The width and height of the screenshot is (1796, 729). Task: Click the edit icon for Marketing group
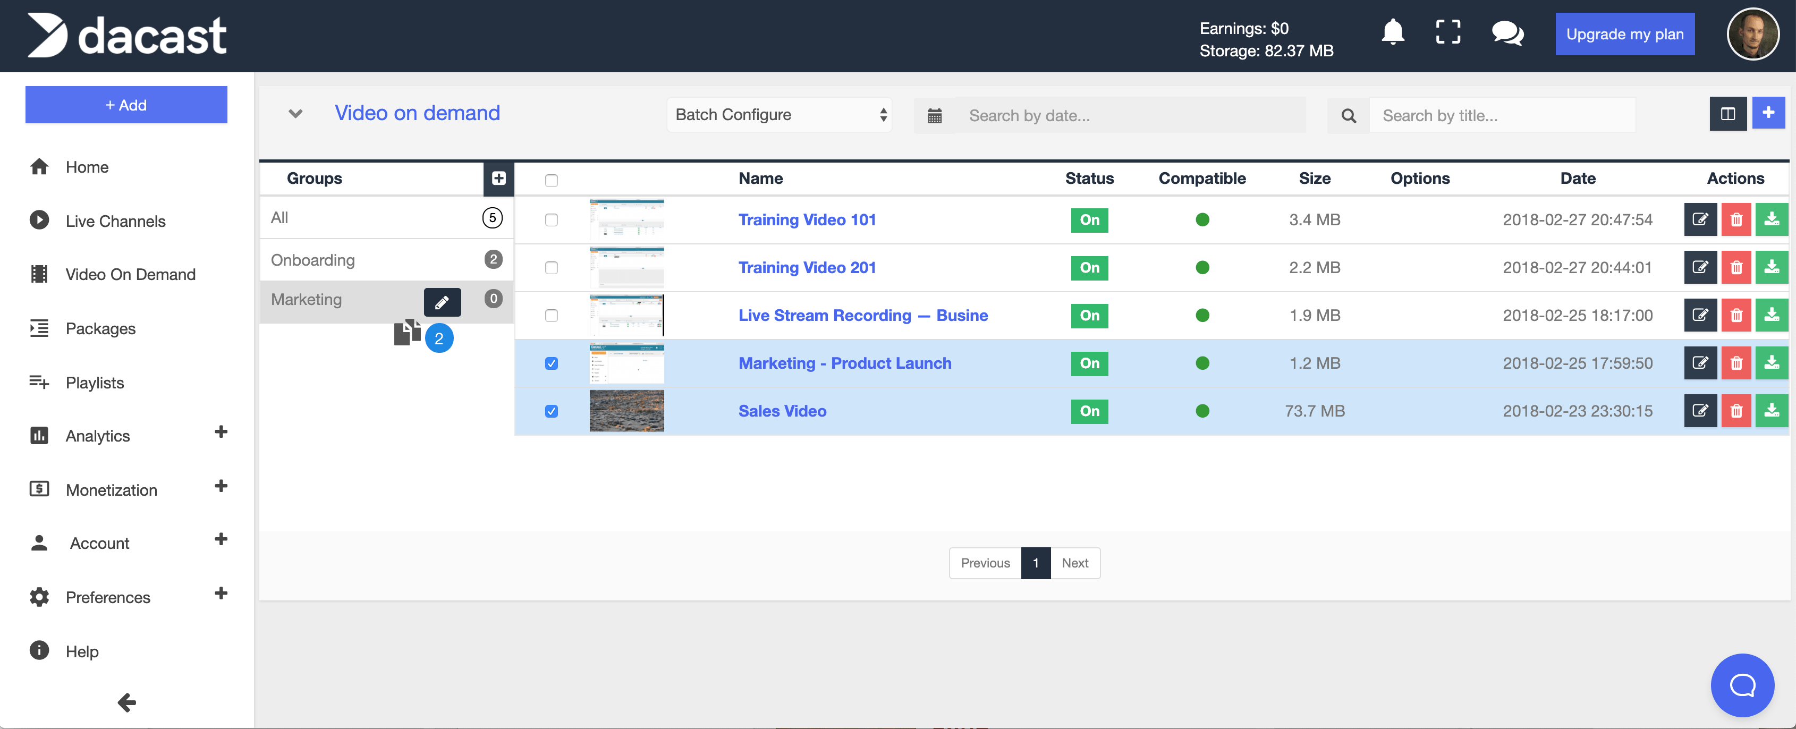pyautogui.click(x=441, y=301)
